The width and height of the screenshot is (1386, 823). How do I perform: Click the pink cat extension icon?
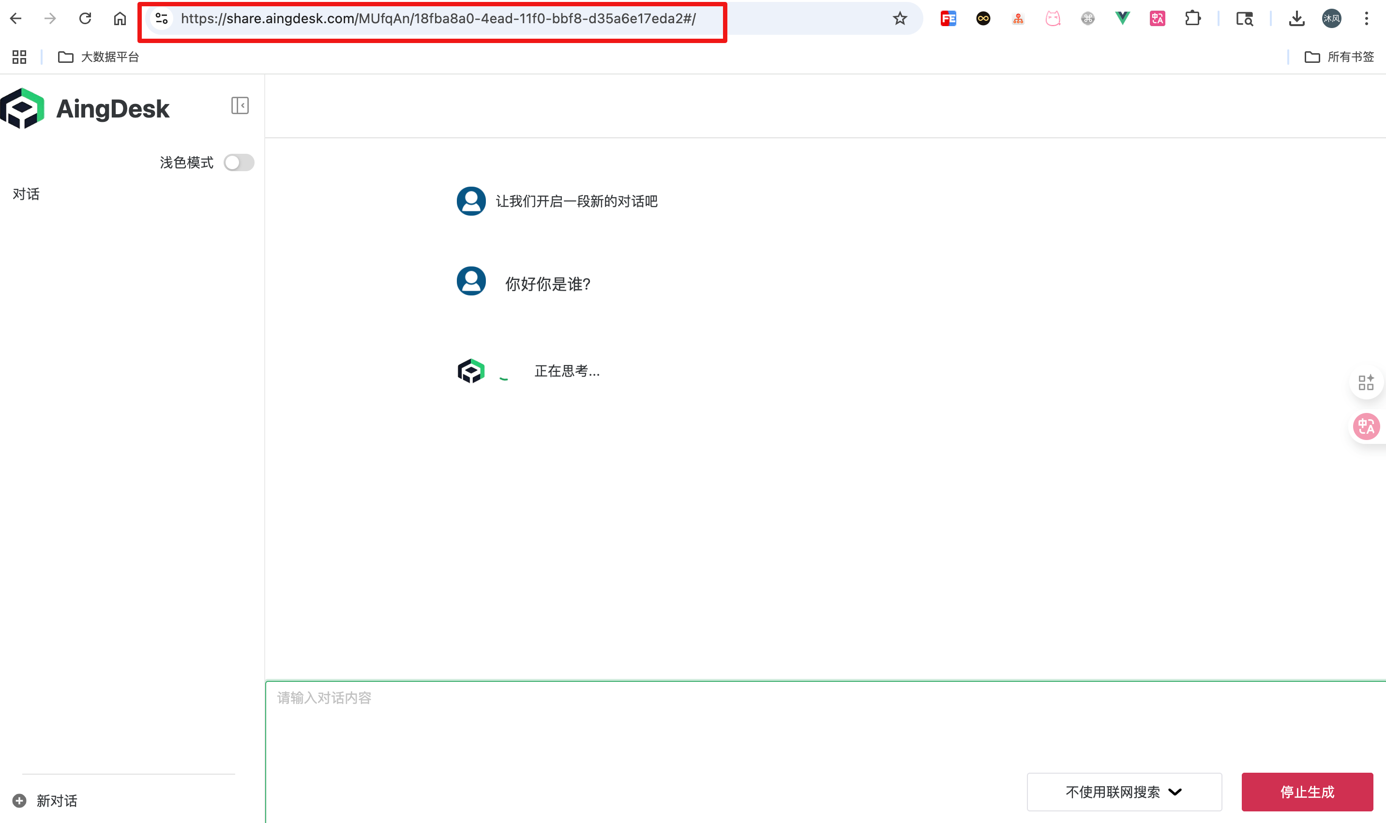(x=1053, y=18)
